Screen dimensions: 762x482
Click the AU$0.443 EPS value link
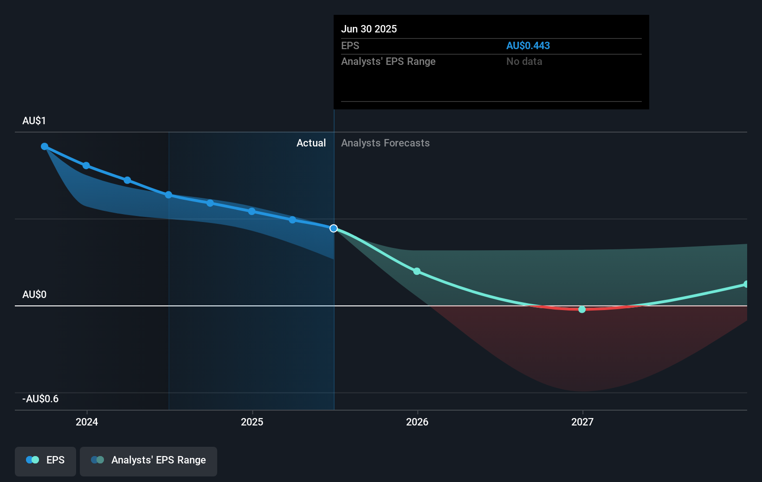click(528, 45)
